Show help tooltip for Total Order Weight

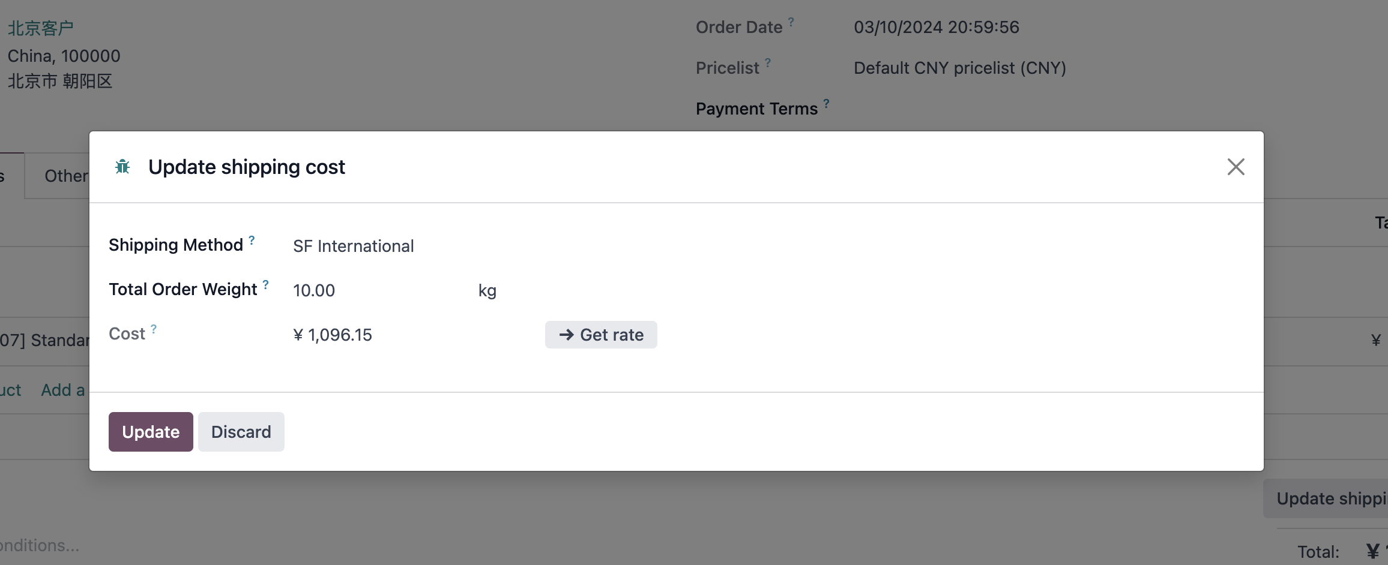265,284
